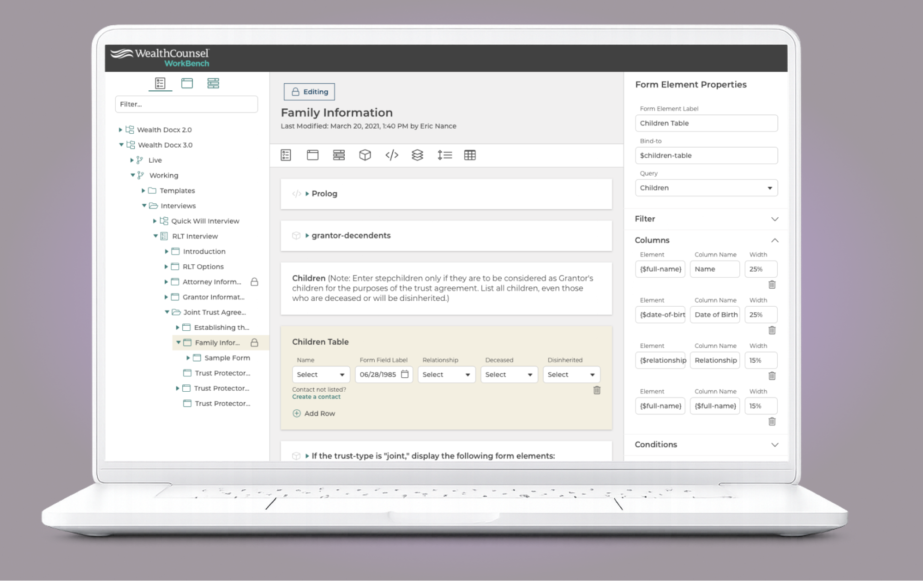Click lock icon beside Attorney Information item
Screen dimensions: 923x581
254,282
